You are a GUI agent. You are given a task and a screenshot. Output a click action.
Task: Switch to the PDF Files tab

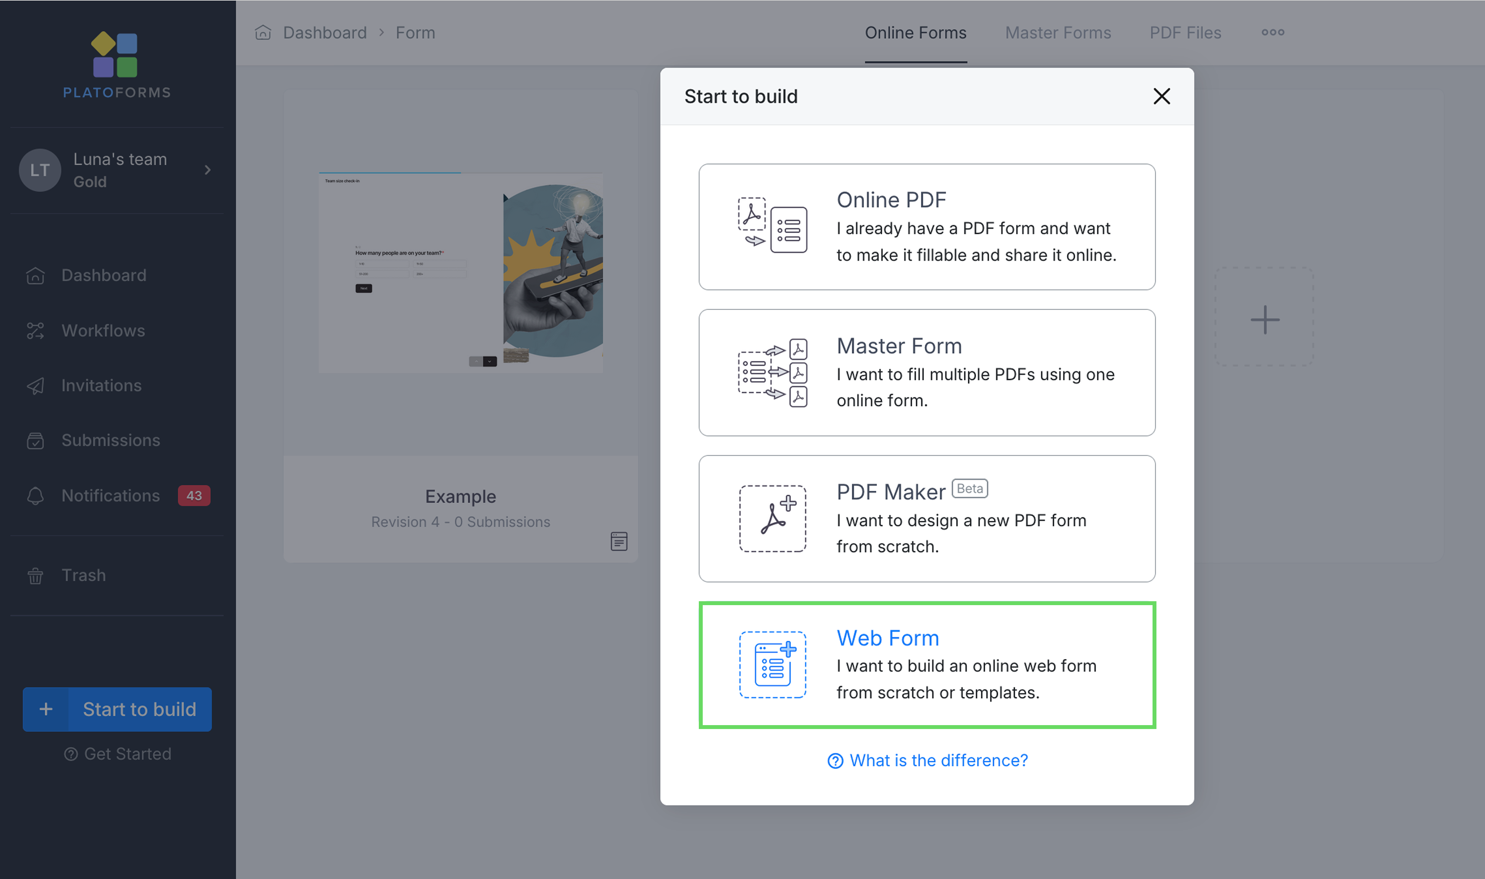coord(1185,33)
